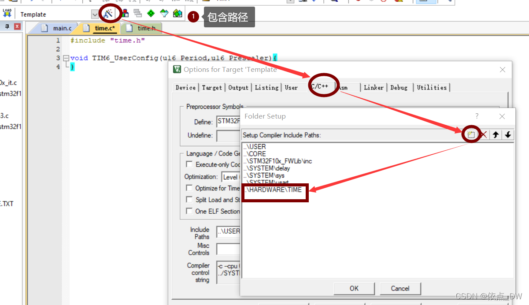Collapse the TIM6_UserConfig function fold marker
The width and height of the screenshot is (529, 305).
point(66,58)
